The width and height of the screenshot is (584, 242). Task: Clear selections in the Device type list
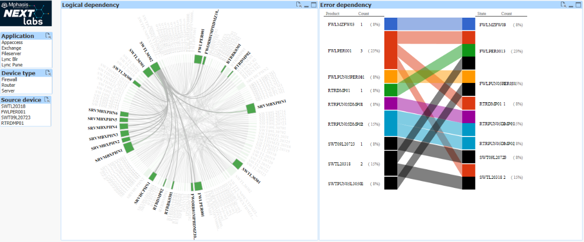pyautogui.click(x=48, y=73)
